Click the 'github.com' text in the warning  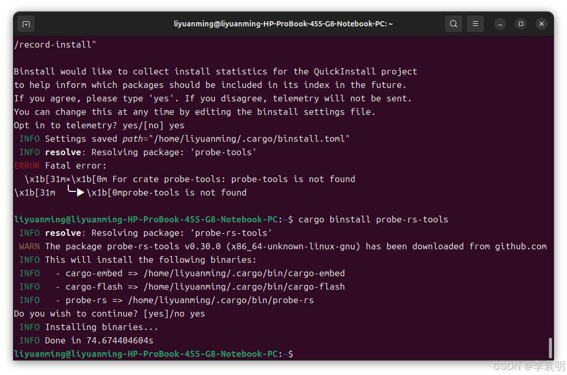(x=521, y=246)
